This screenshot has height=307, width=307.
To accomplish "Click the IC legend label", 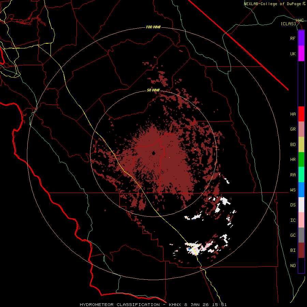I will (293, 220).
